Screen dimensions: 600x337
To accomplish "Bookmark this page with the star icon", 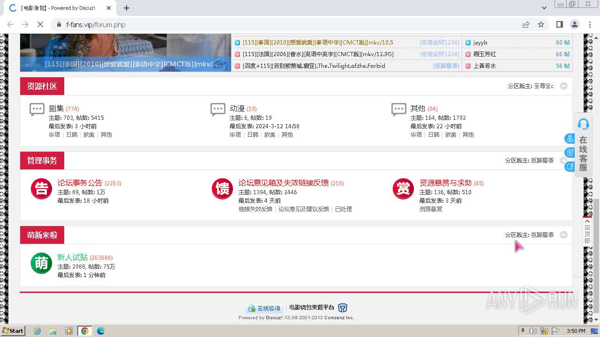I will pyautogui.click(x=541, y=24).
